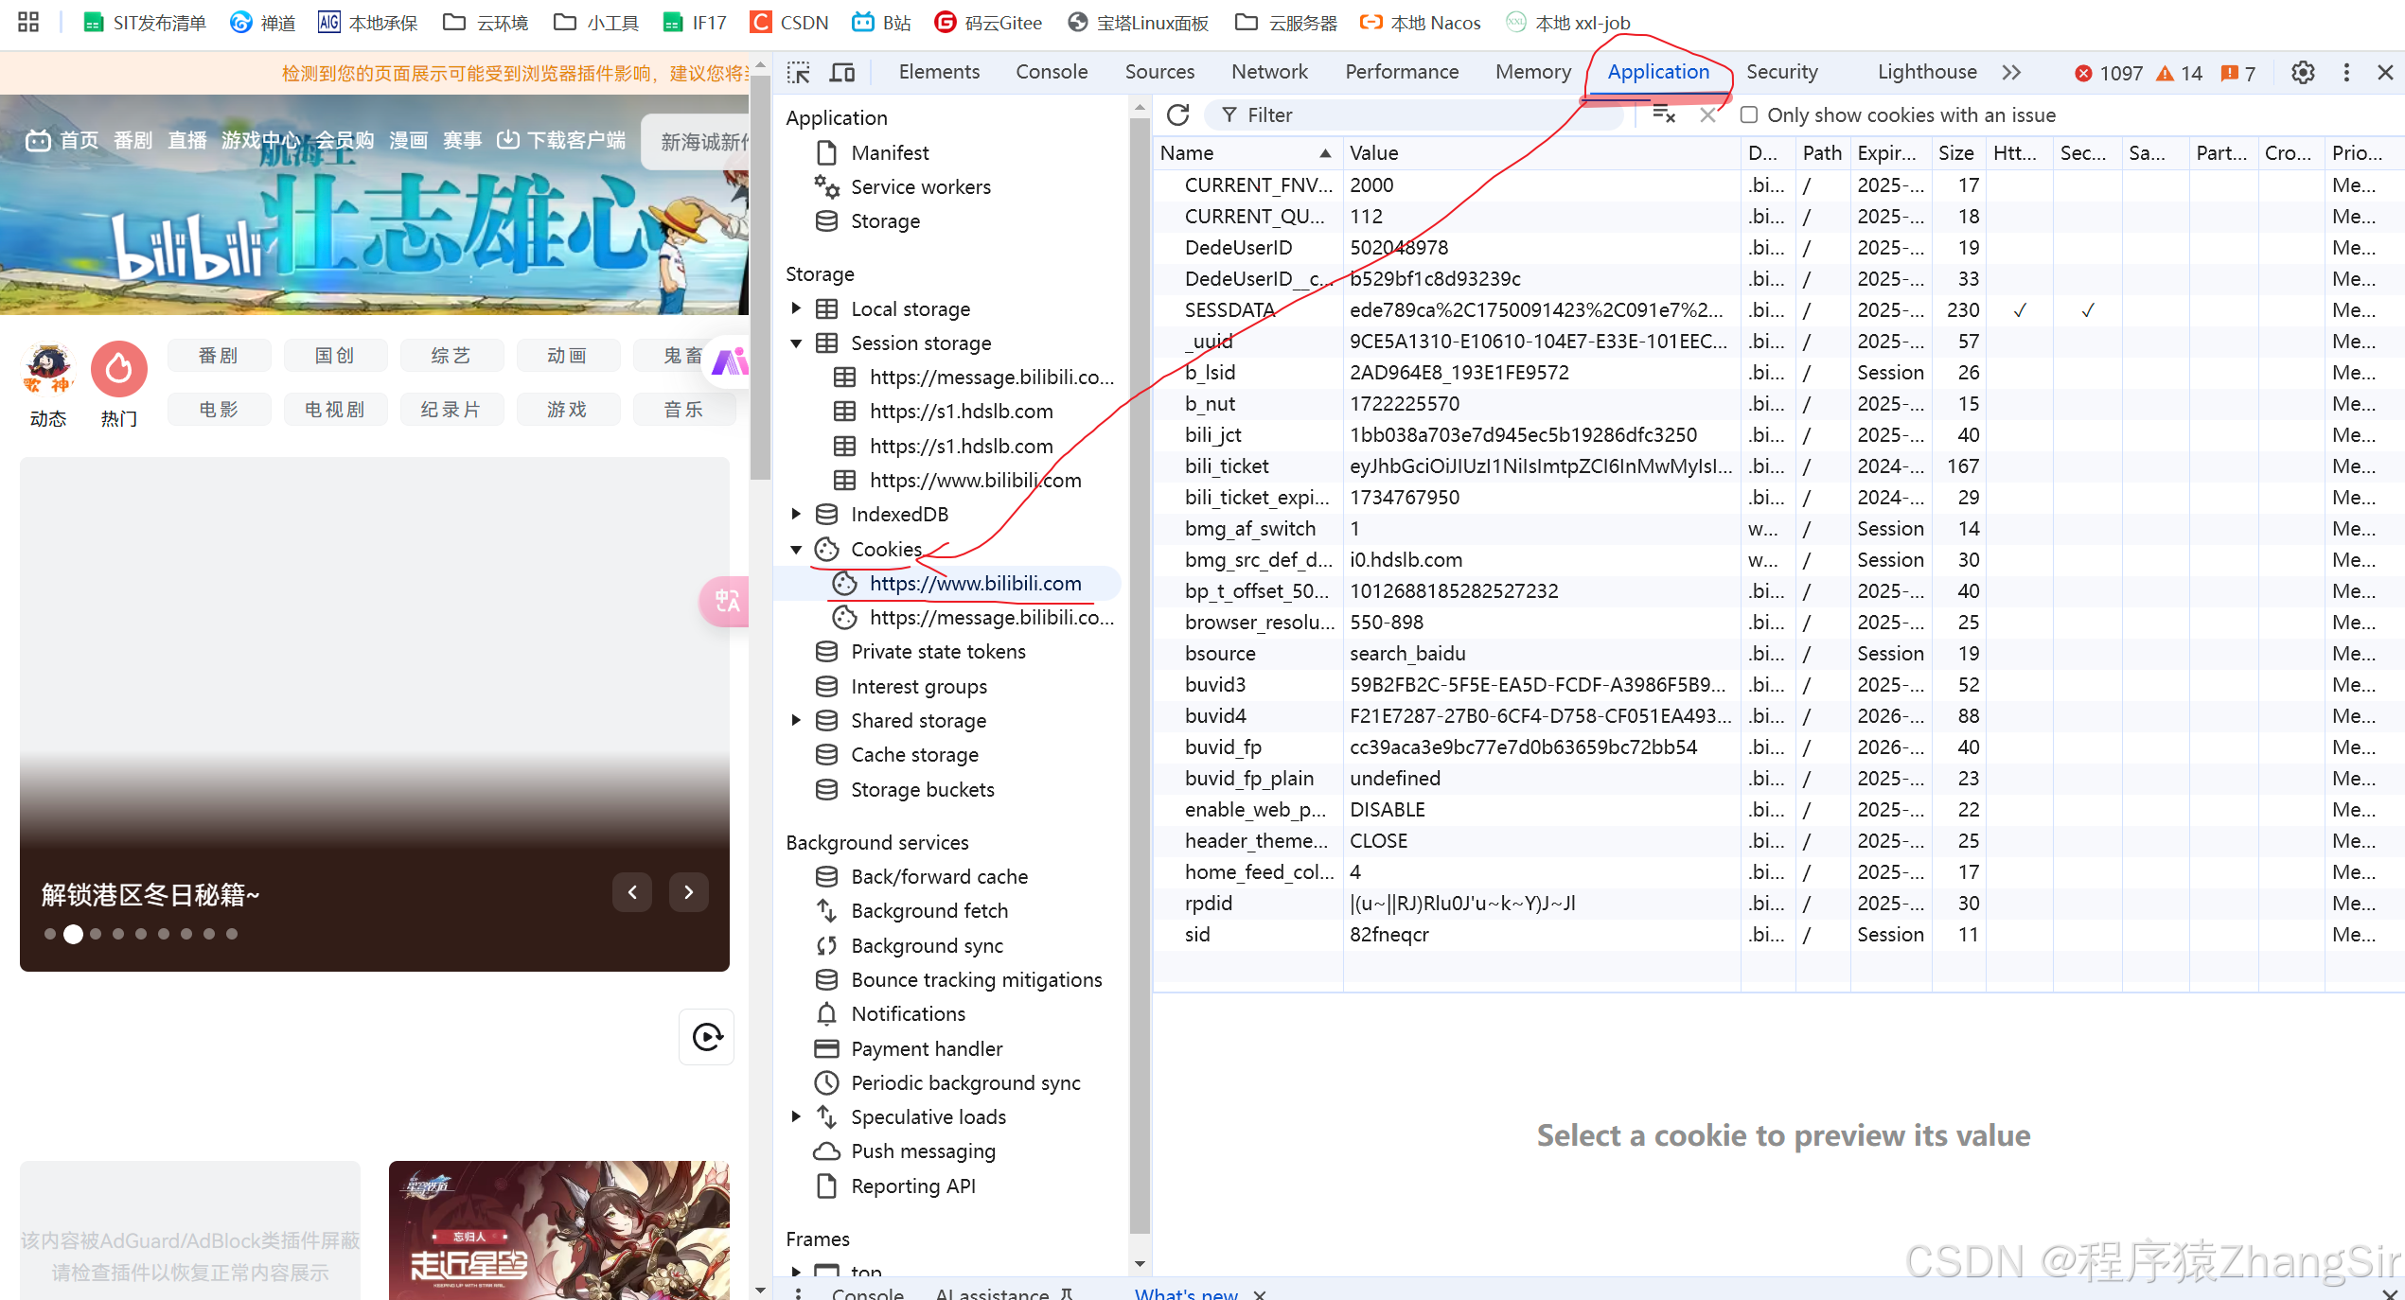Switch to the Network tab
Screen dimensions: 2405x1300
(x=1268, y=72)
